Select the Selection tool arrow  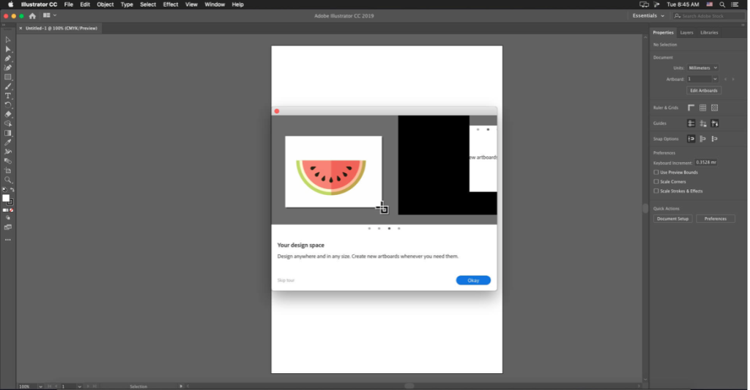pos(7,40)
